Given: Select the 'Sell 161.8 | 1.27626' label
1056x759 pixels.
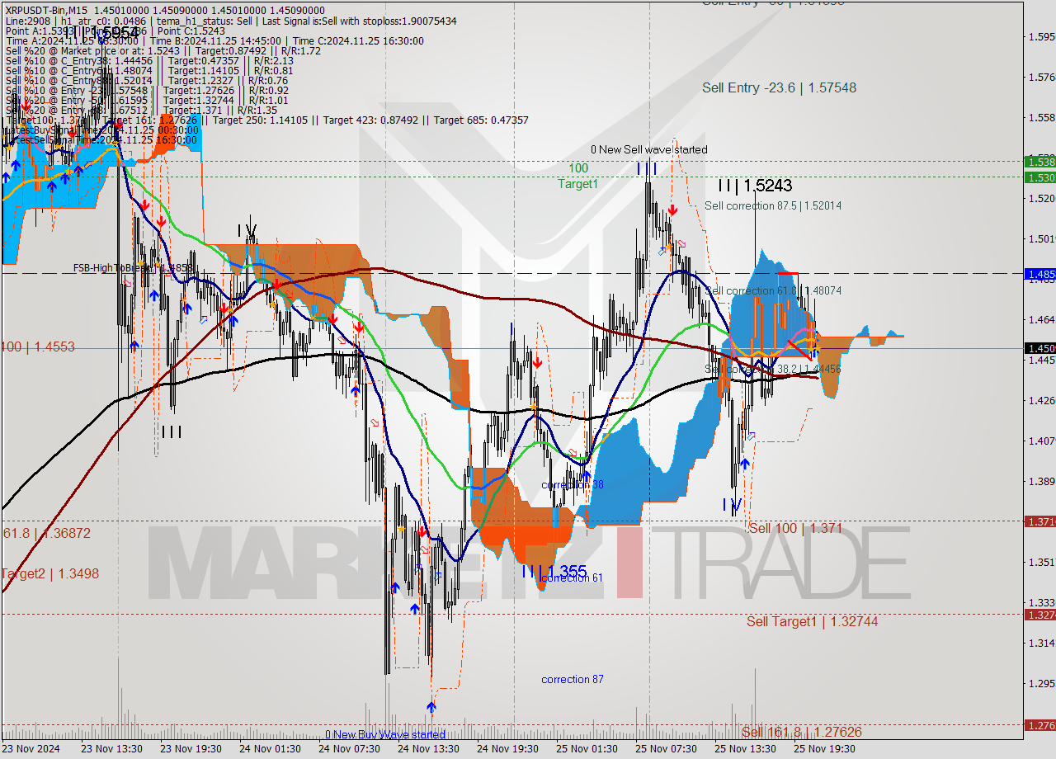Looking at the screenshot, I should click(x=801, y=732).
